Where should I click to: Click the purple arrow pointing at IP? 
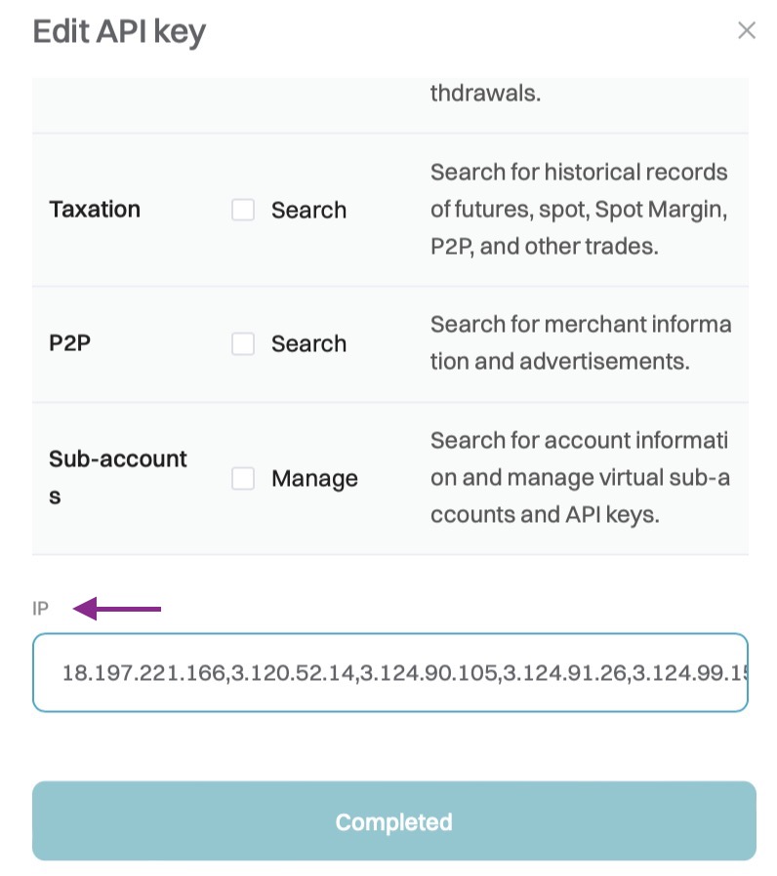pyautogui.click(x=118, y=610)
